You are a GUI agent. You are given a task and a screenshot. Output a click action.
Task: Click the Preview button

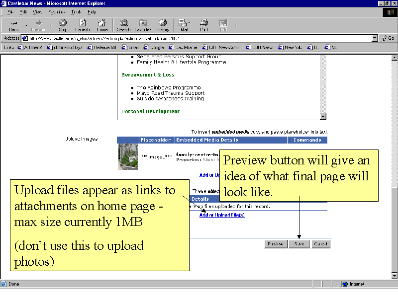[x=275, y=244]
